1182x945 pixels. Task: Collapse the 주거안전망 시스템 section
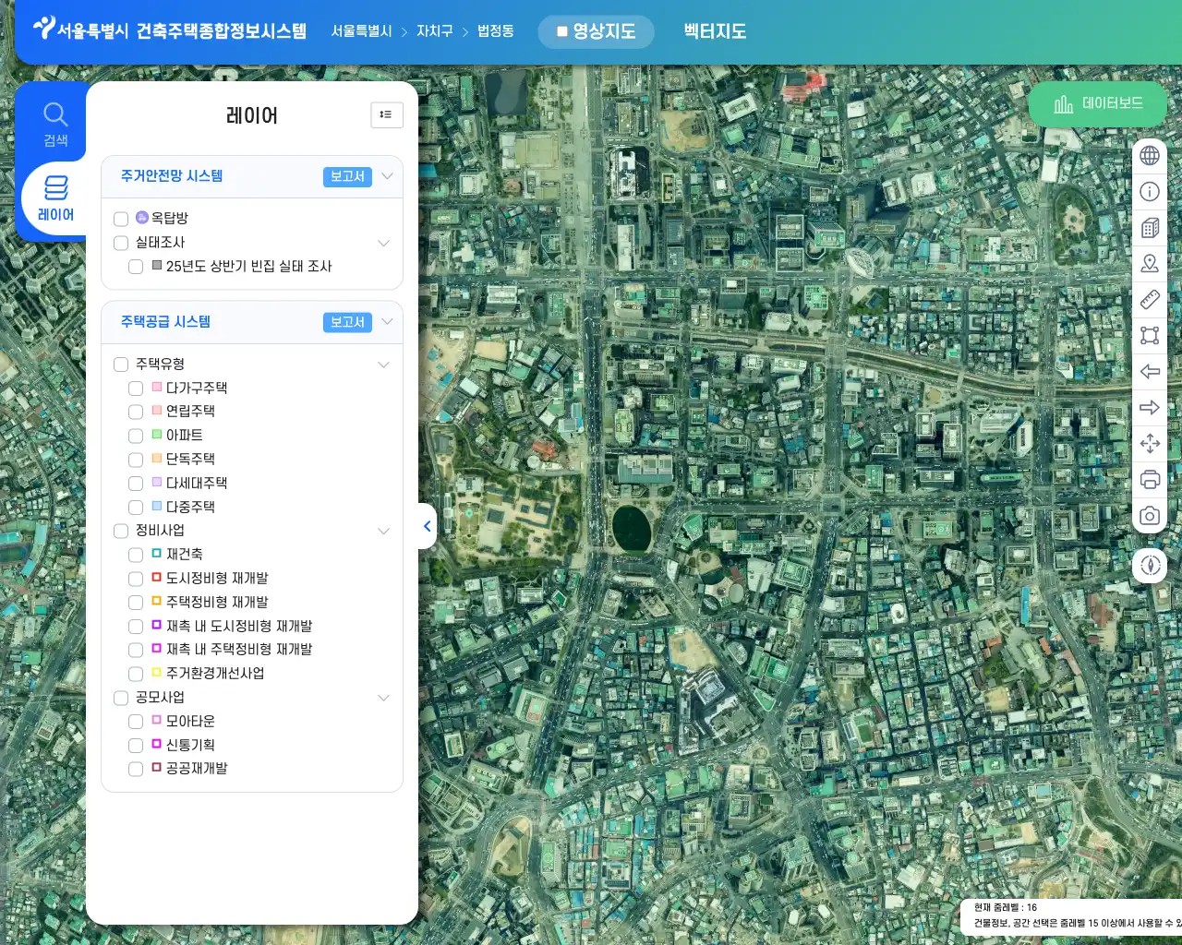[x=387, y=176]
